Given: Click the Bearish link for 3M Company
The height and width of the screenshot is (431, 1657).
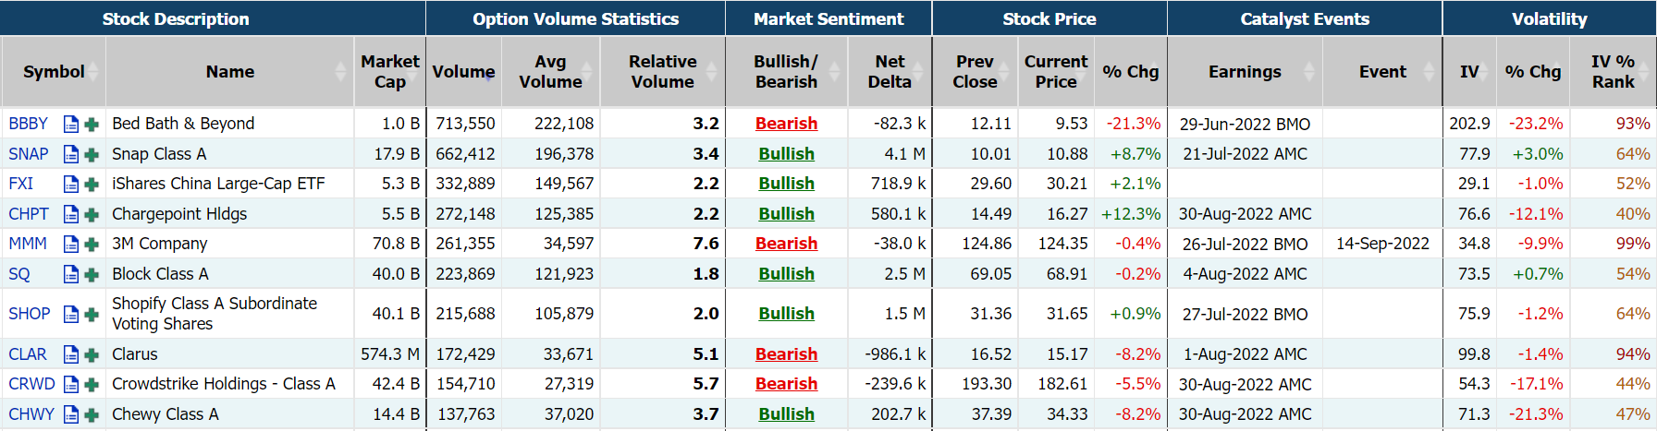Looking at the screenshot, I should tap(786, 244).
